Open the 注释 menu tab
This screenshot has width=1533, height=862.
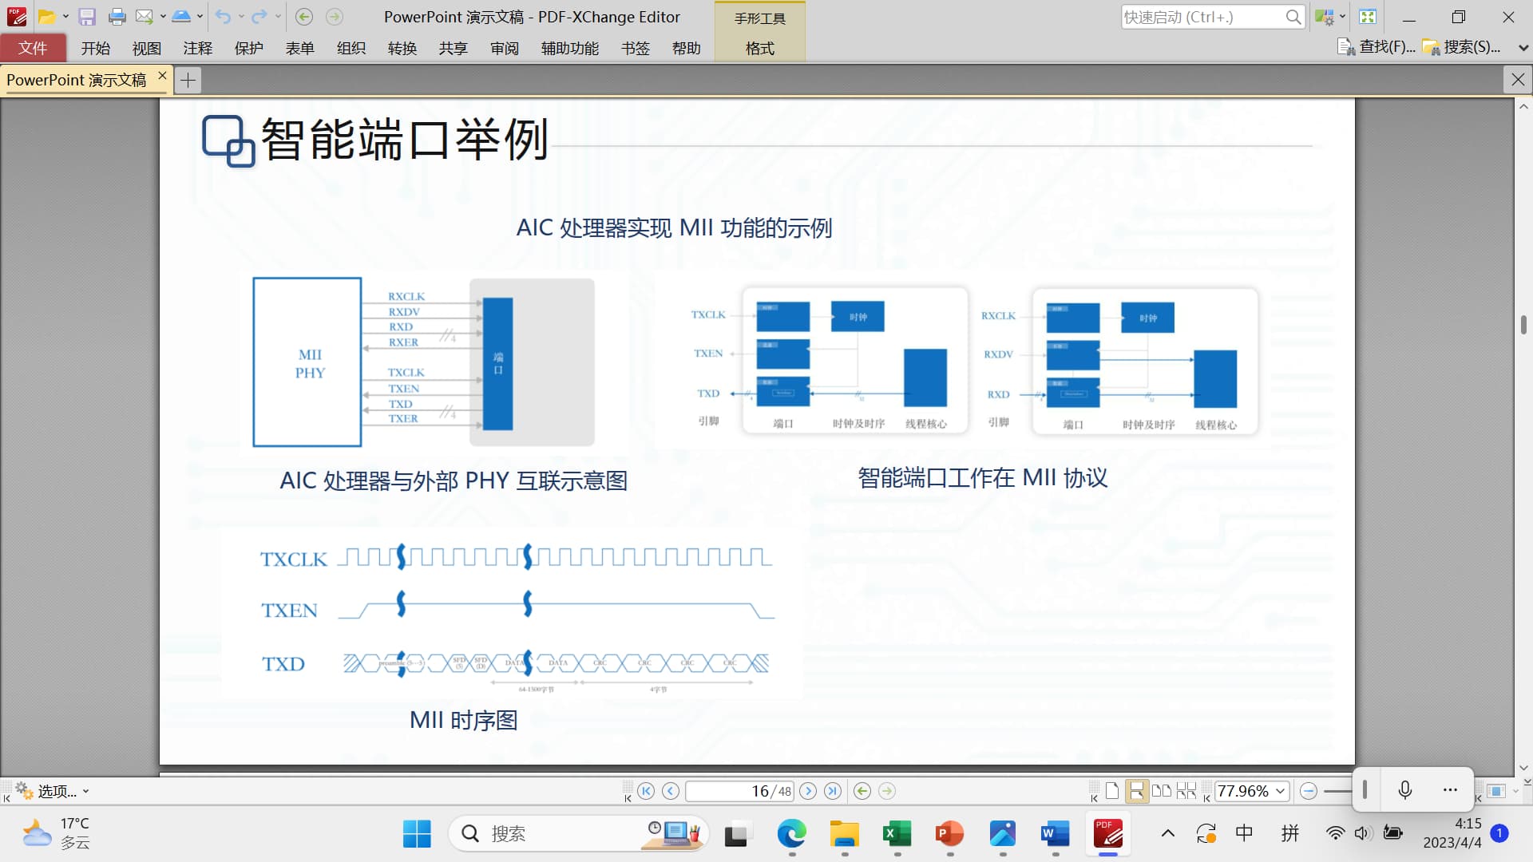[197, 48]
